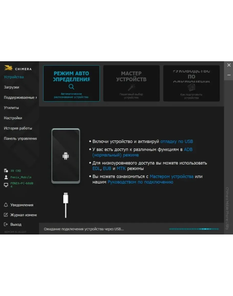Click the changelog edit icon
This screenshot has height=296, width=233.
coord(6,215)
